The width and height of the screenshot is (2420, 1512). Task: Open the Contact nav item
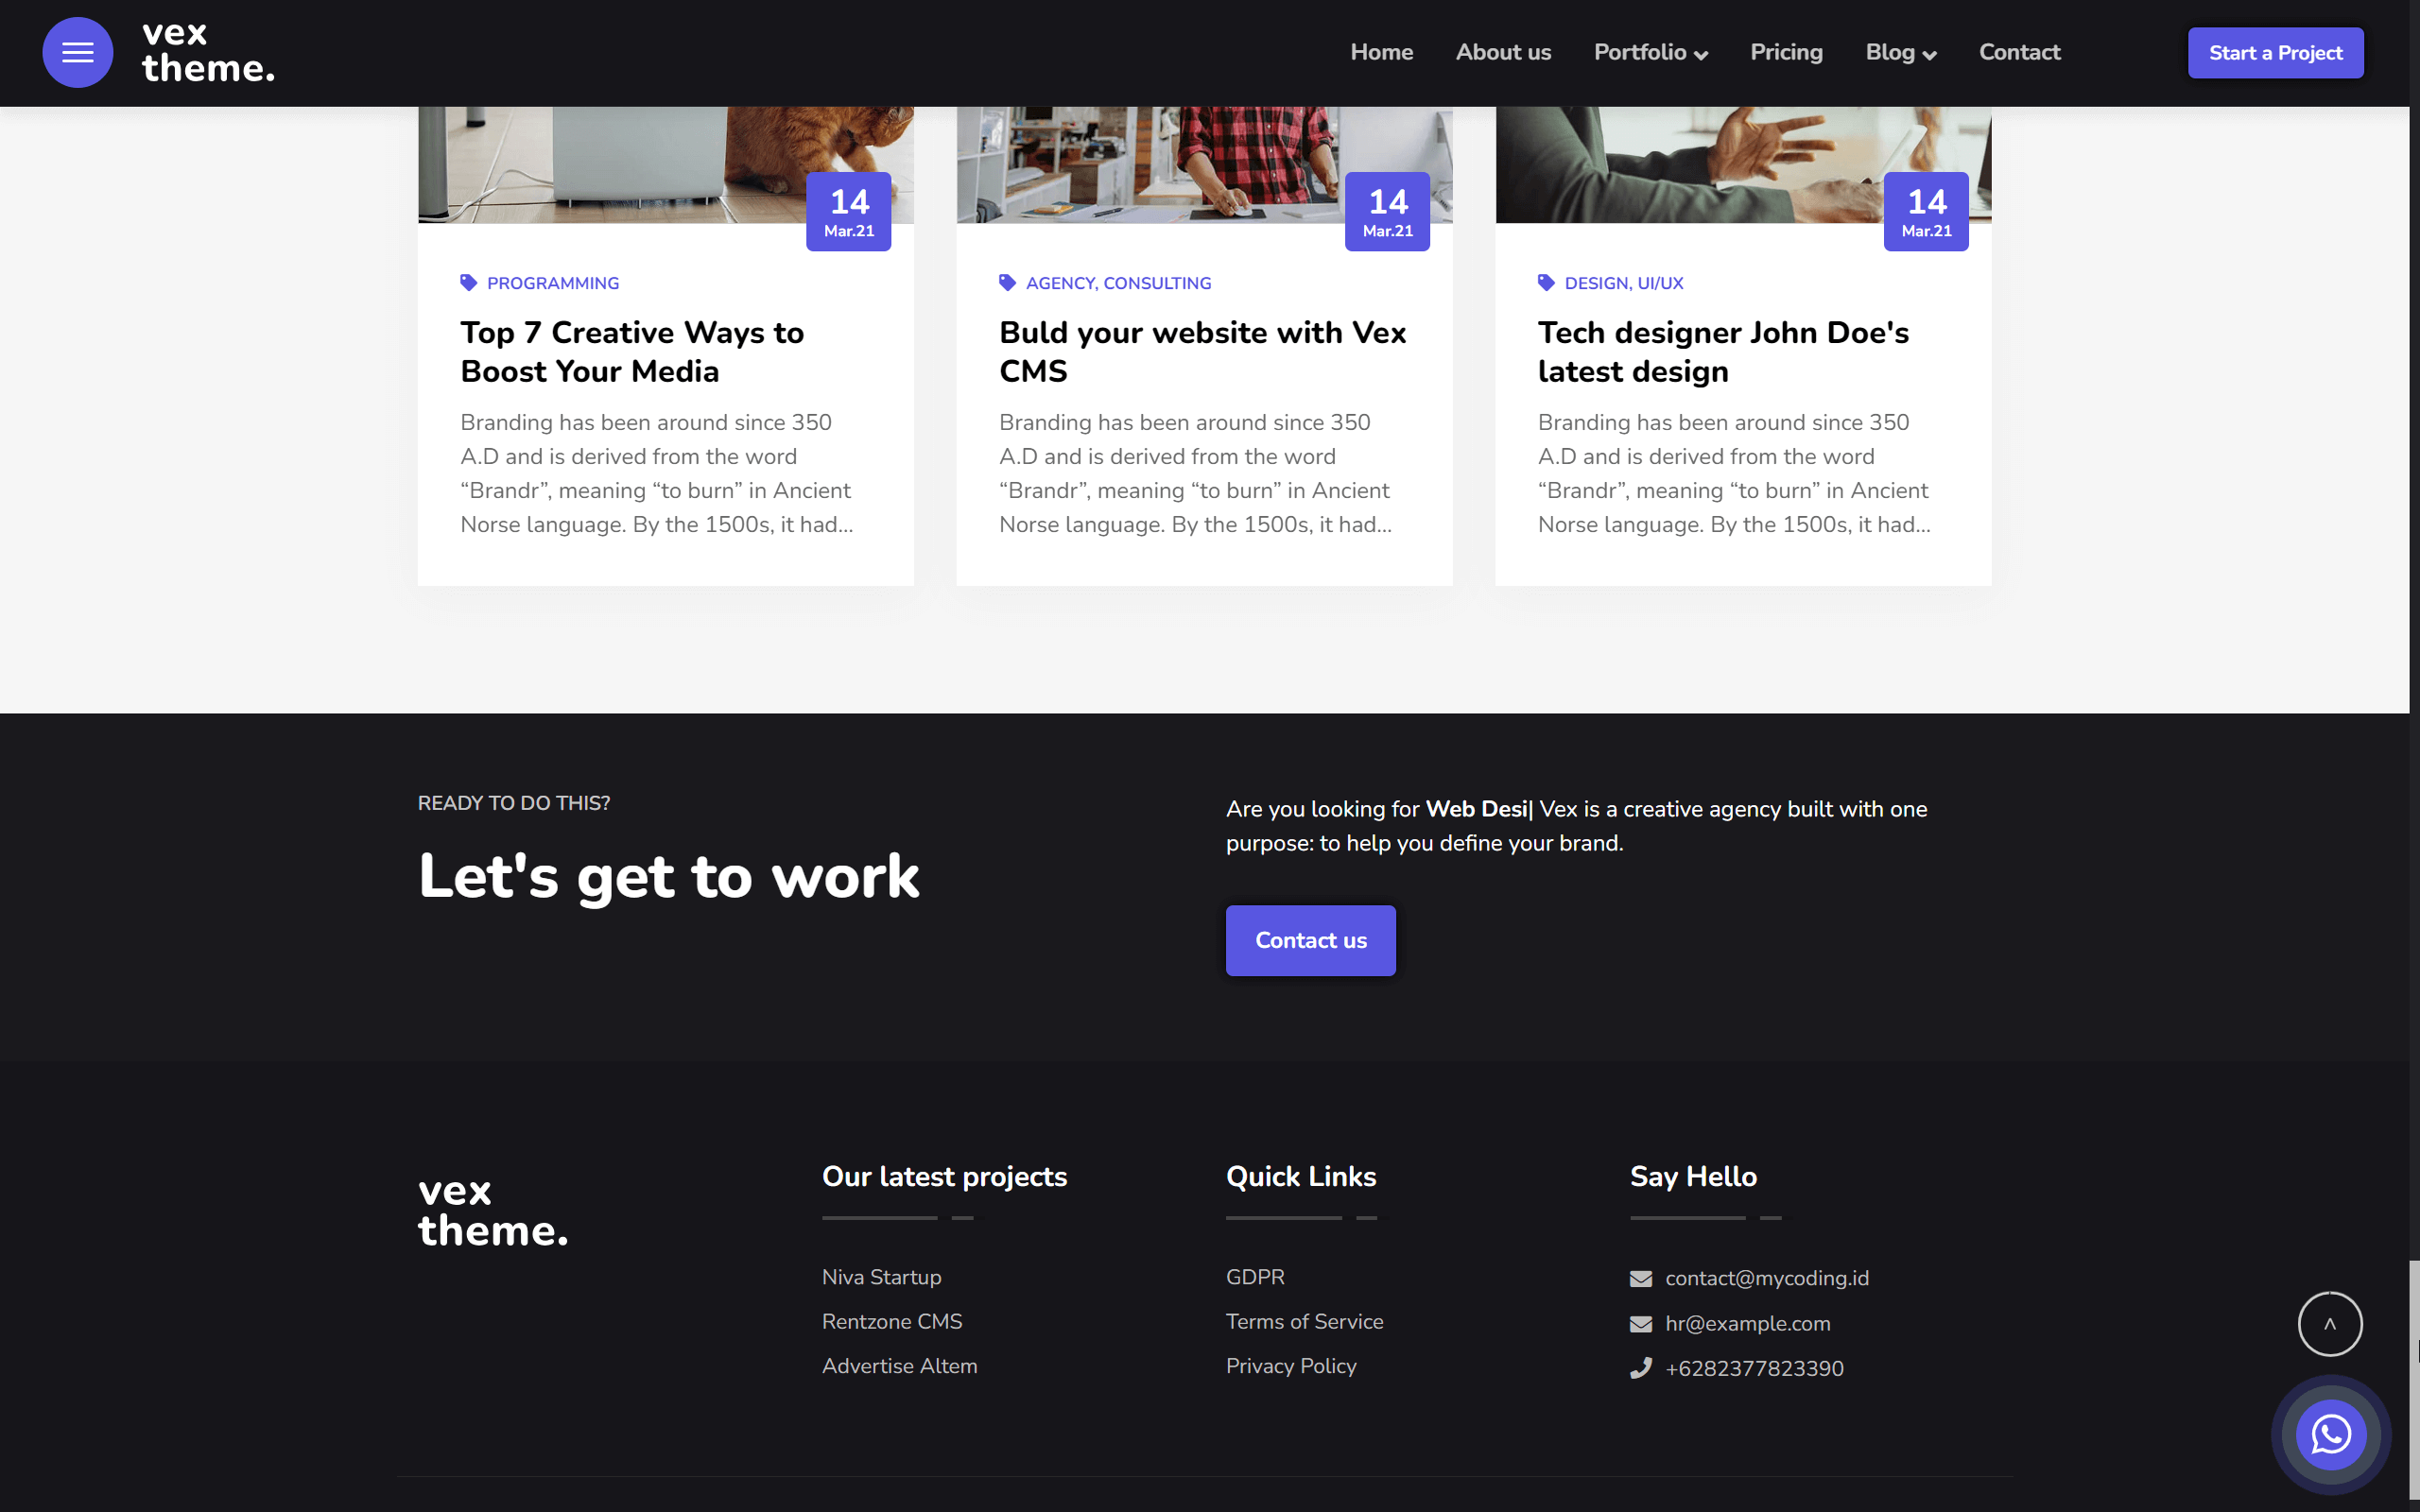[2019, 52]
